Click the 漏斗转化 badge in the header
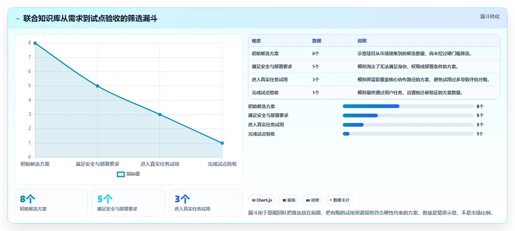515x231 pixels. (x=490, y=16)
